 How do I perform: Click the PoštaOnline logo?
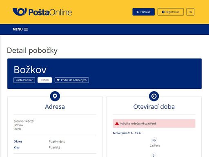(42, 12)
